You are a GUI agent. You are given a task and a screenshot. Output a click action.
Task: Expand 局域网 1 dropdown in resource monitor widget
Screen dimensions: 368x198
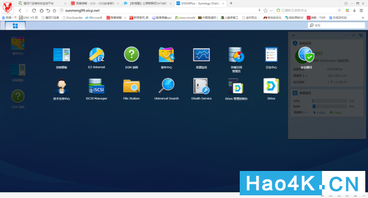click(x=301, y=113)
